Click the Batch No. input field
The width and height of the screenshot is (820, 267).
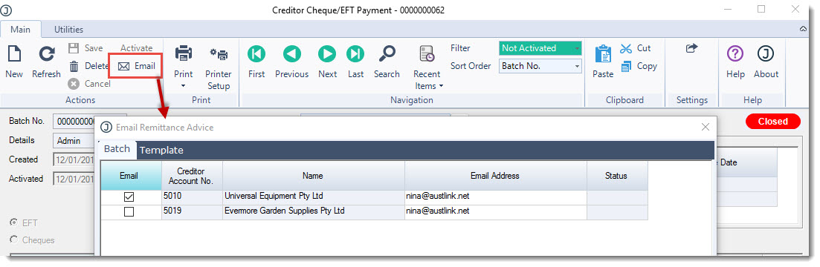(74, 121)
